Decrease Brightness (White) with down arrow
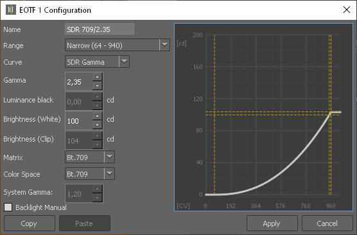This screenshot has height=235, width=357. pos(98,125)
